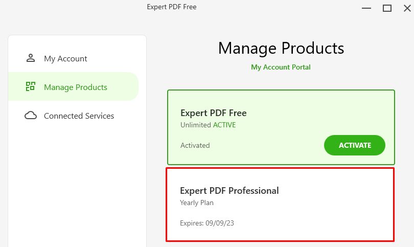
Task: Click the My Account person icon
Action: [31, 58]
